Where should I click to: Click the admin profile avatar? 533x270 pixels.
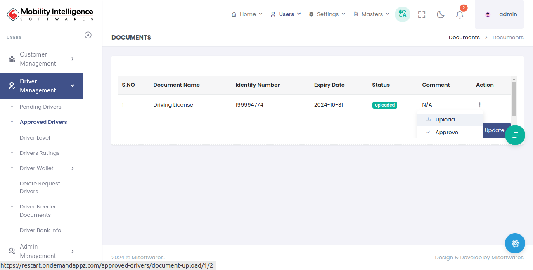[488, 14]
